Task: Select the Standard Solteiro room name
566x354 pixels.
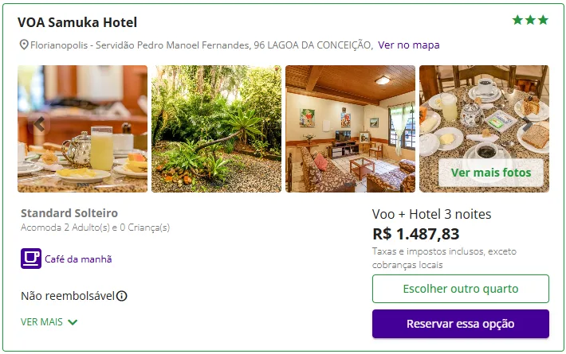Action: pos(69,213)
